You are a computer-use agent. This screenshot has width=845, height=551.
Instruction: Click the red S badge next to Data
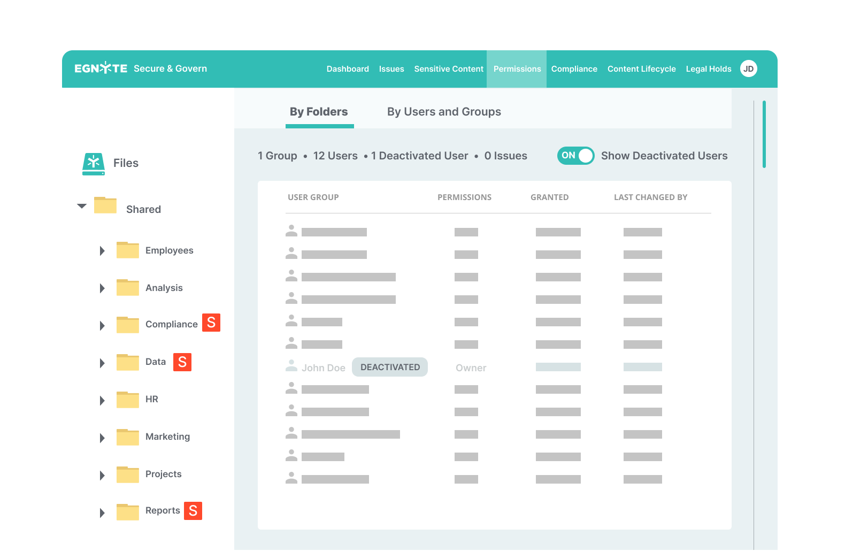(182, 362)
